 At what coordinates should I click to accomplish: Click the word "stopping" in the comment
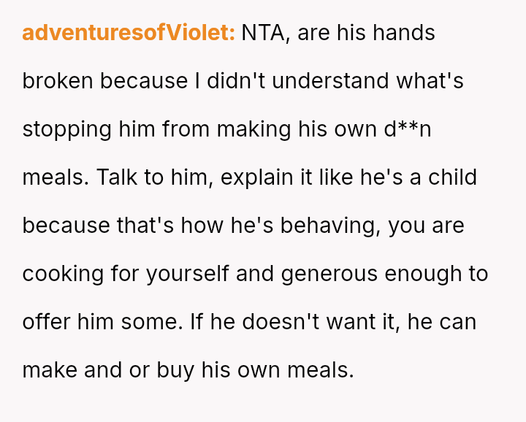coord(67,129)
